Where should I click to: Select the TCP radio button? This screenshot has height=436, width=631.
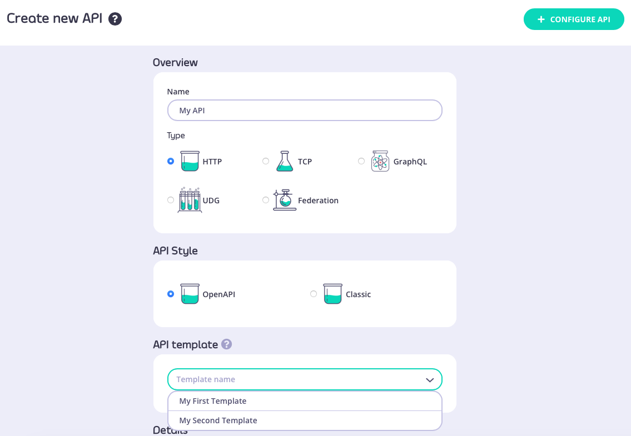click(x=266, y=161)
